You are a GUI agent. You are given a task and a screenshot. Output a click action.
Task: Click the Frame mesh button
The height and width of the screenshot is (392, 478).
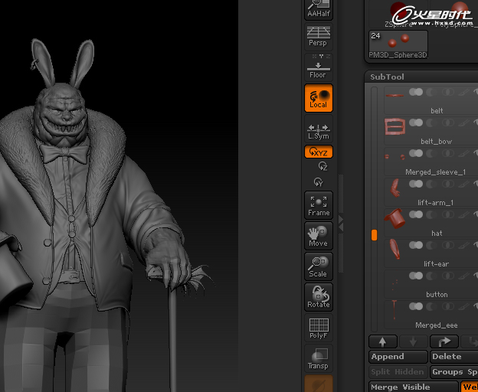tap(318, 205)
